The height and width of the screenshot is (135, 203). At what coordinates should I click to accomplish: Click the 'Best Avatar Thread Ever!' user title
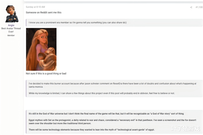pyautogui.click(x=11, y=30)
